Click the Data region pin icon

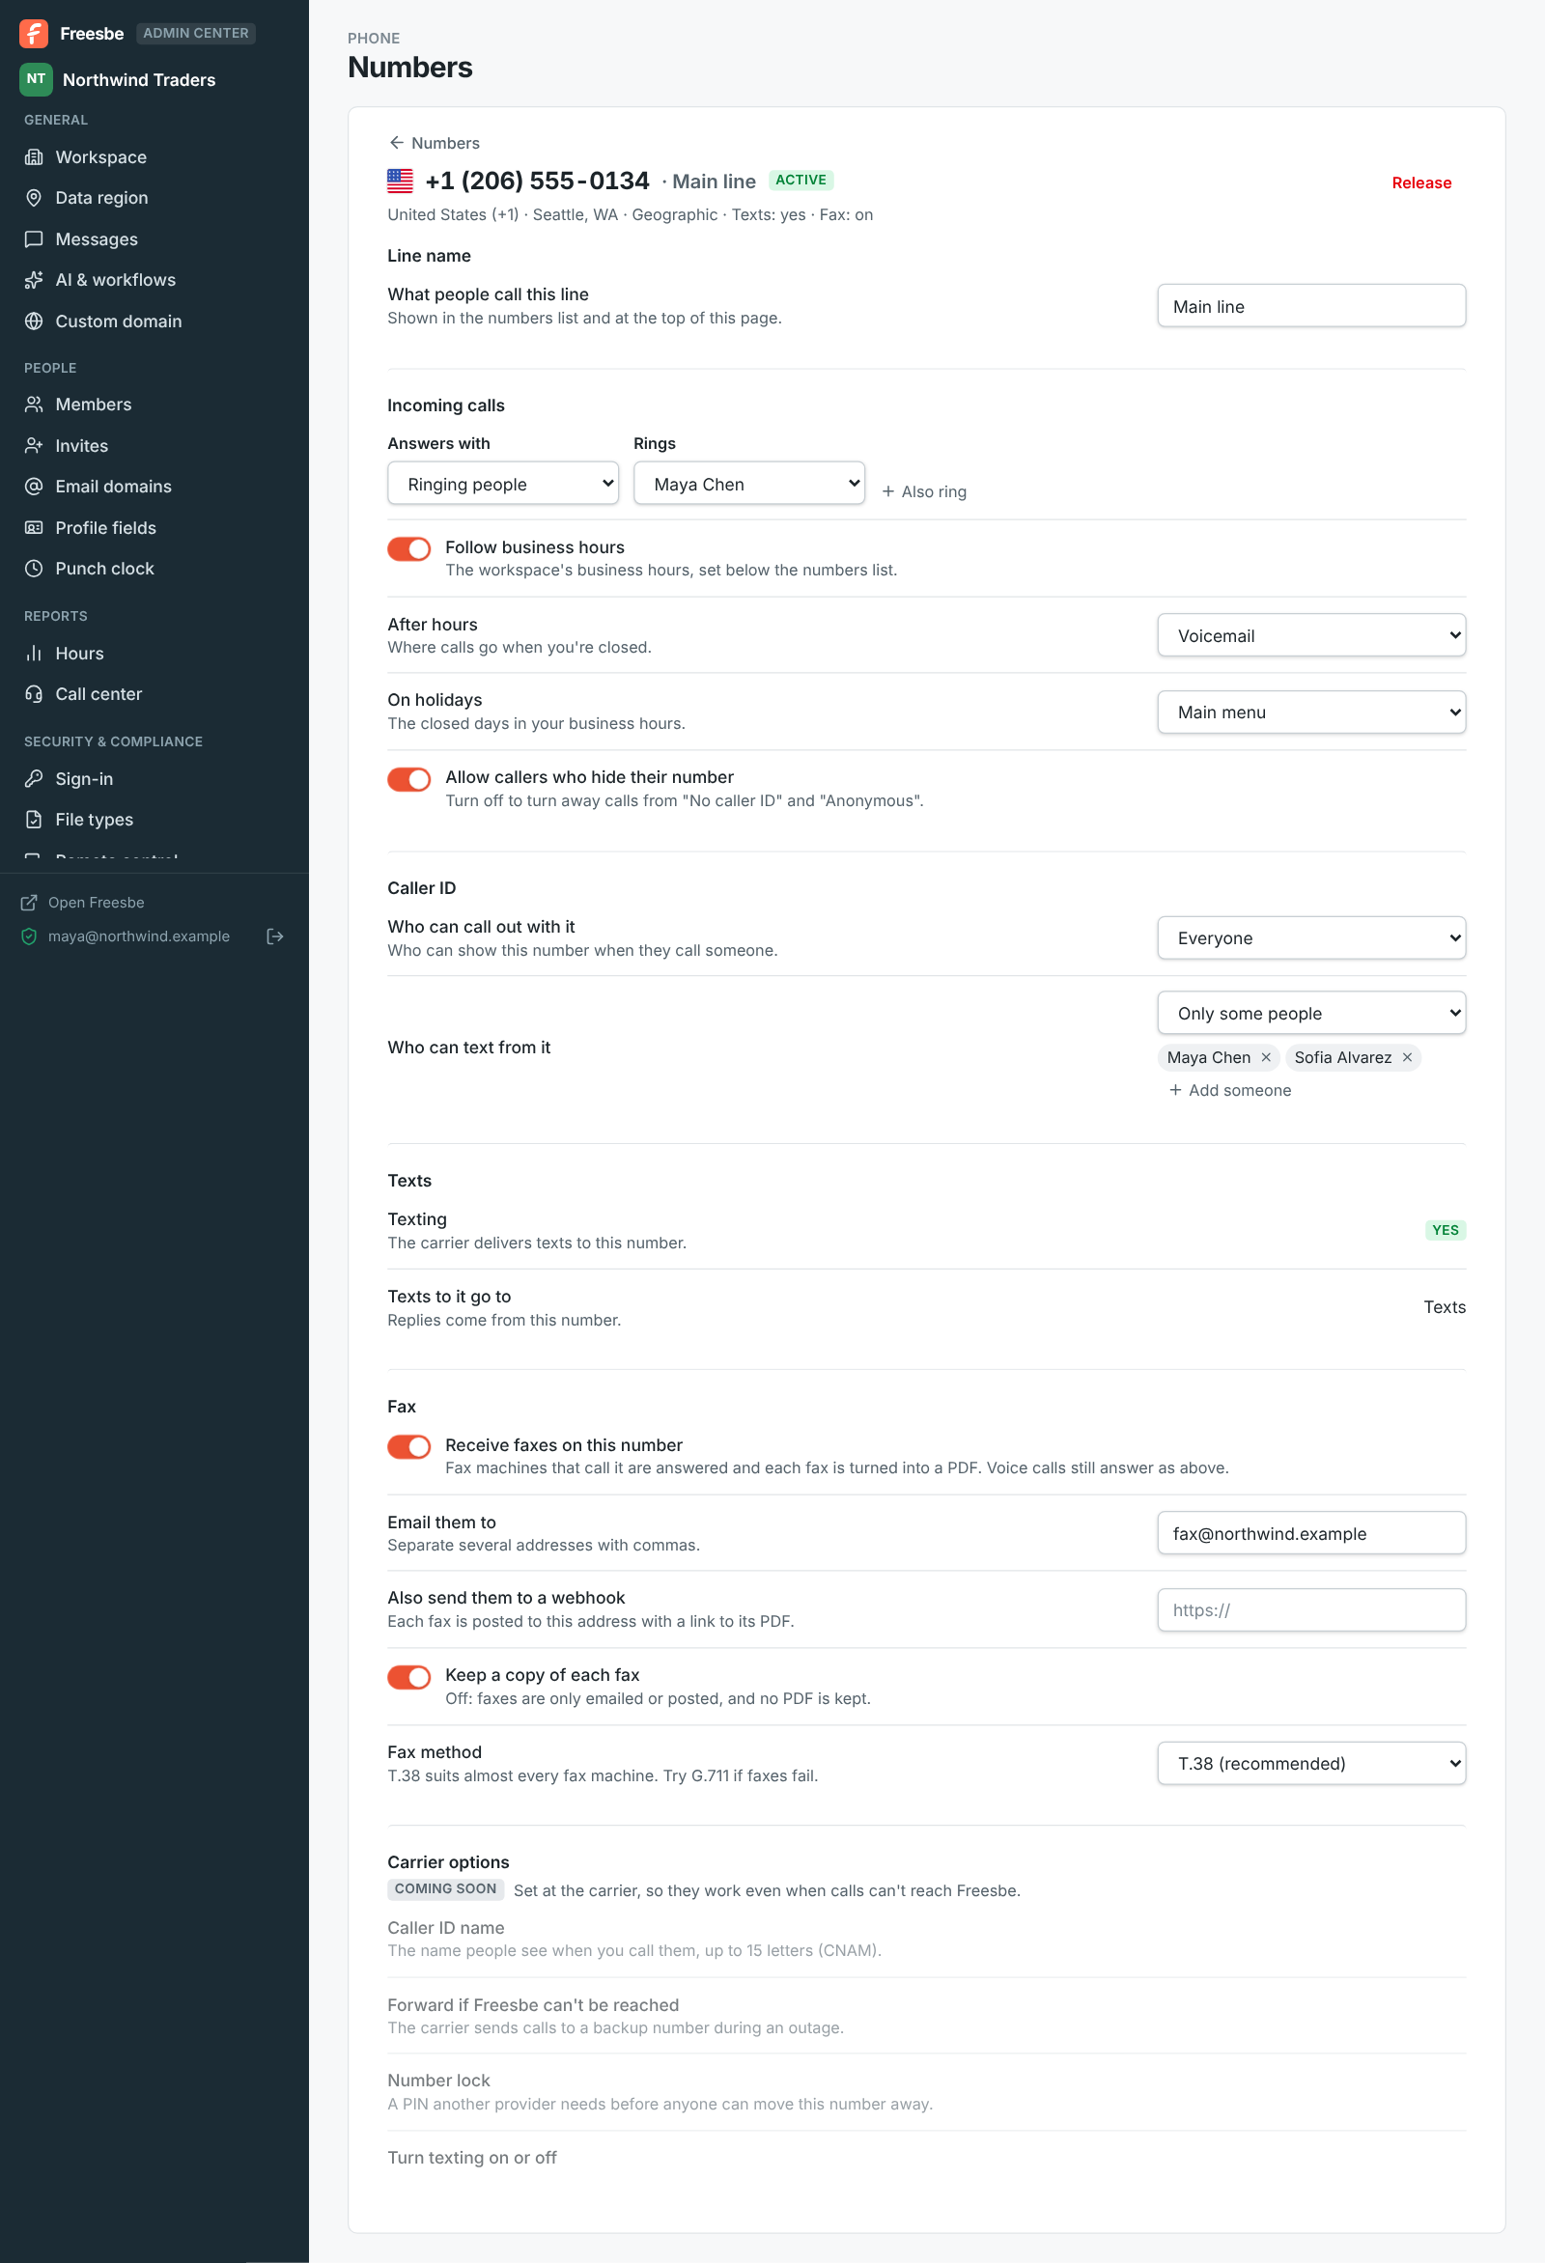click(34, 198)
